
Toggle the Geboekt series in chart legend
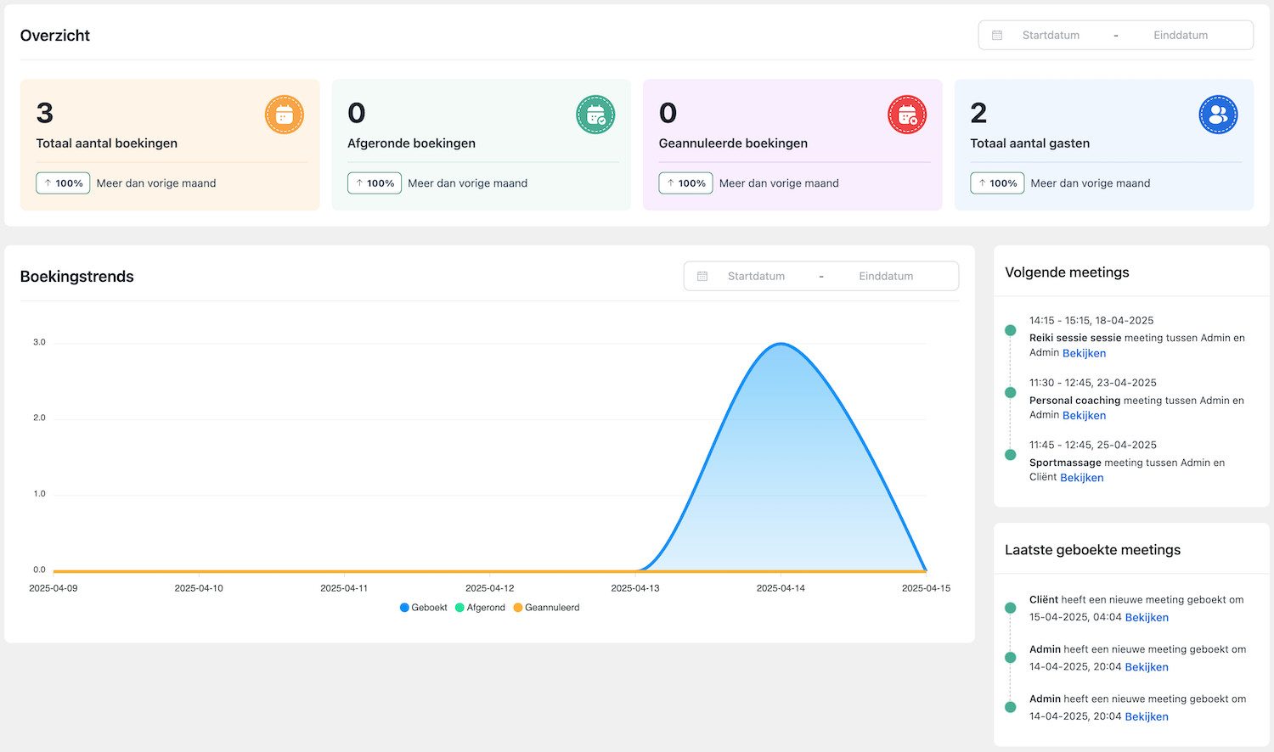coord(423,608)
